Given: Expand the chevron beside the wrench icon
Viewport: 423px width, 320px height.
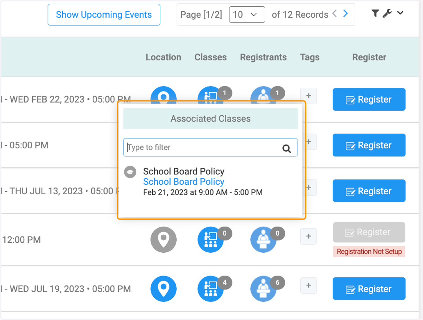Looking at the screenshot, I should [400, 13].
